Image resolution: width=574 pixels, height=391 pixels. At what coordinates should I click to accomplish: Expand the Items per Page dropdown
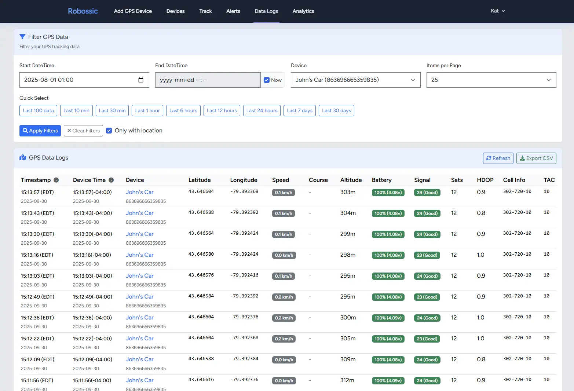click(491, 80)
